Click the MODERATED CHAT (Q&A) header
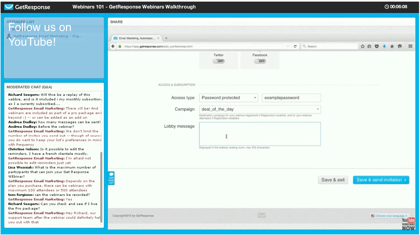 tap(29, 87)
